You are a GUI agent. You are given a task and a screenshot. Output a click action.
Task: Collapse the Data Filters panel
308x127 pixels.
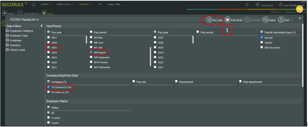[x=42, y=26]
